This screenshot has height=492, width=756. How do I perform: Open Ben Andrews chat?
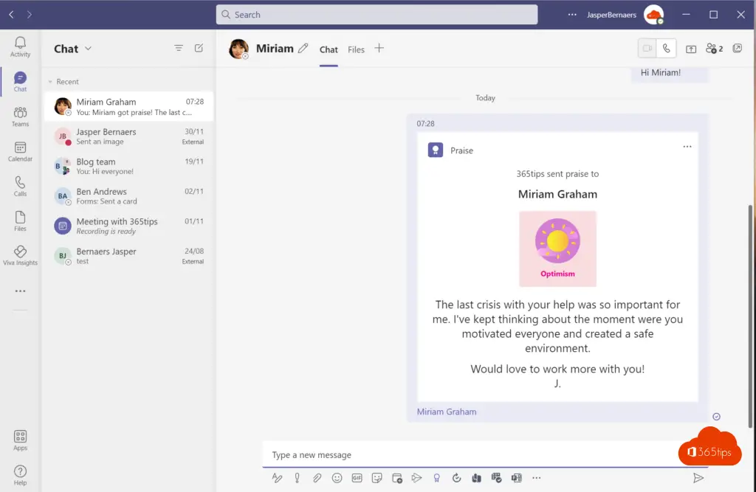coord(128,196)
